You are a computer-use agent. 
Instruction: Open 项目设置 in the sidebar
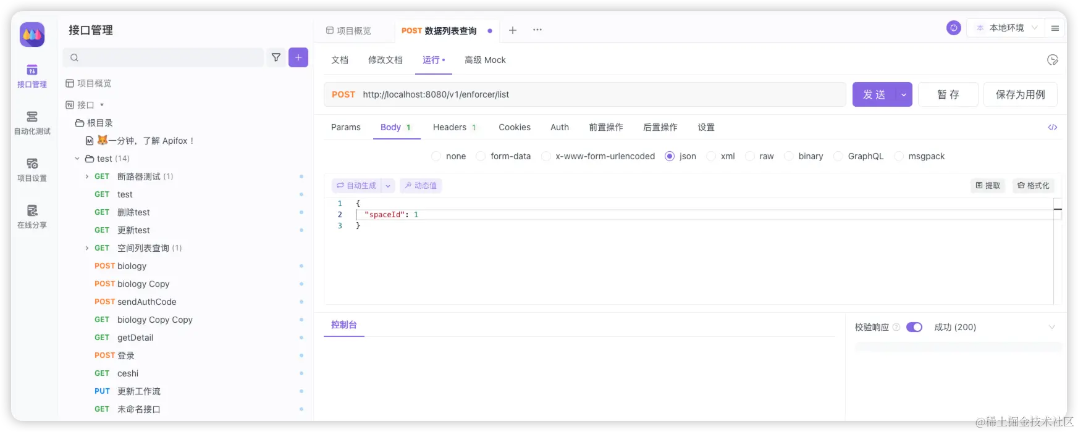pos(32,170)
